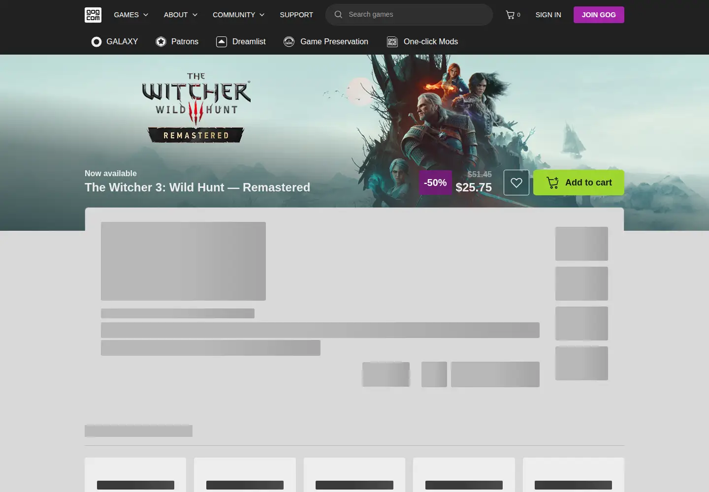
Task: Focus the Search games field
Action: (x=409, y=15)
